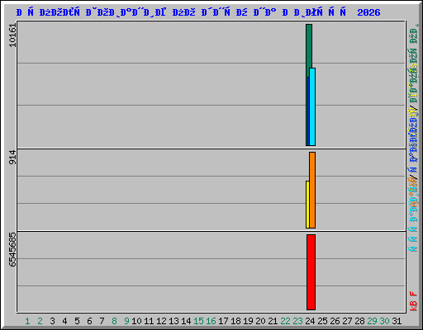
Task: Select day 24 on the axis
Action: pos(310,321)
